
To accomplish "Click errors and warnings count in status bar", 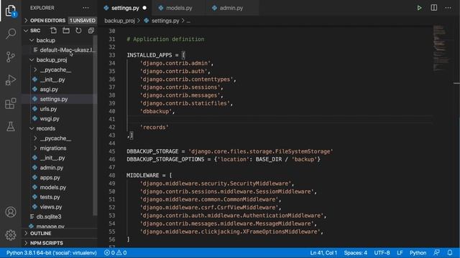I will coord(116,253).
